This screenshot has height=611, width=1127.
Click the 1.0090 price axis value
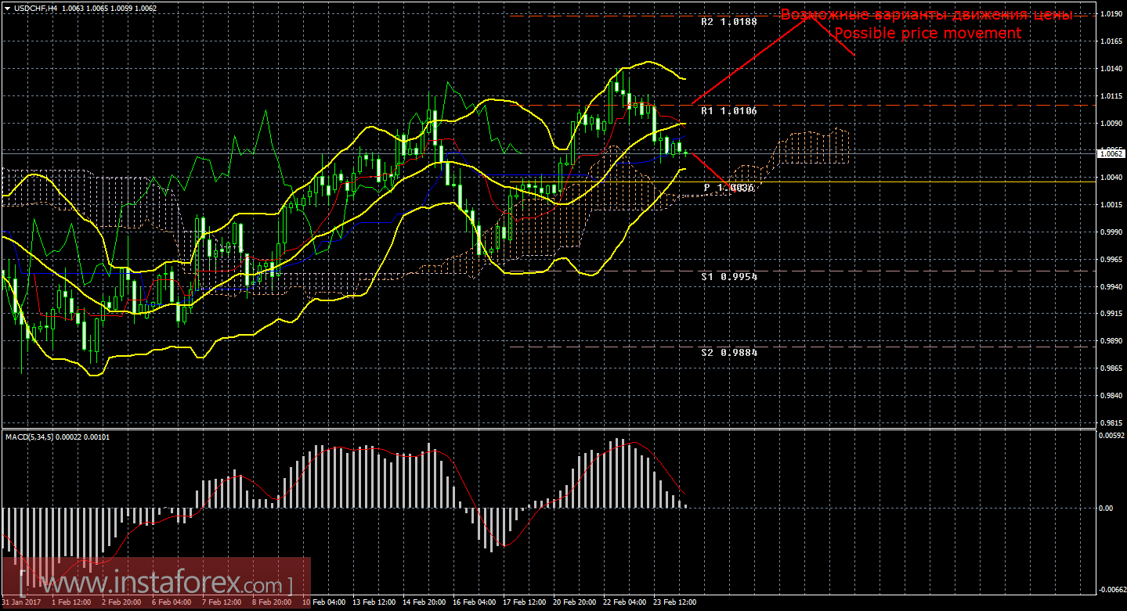click(x=1111, y=123)
